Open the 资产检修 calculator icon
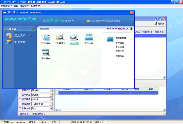 (x=88, y=37)
